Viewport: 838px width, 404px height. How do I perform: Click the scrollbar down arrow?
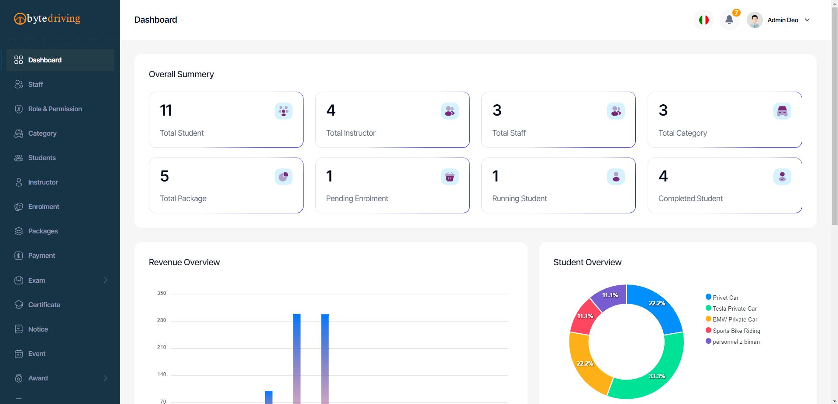(x=835, y=401)
